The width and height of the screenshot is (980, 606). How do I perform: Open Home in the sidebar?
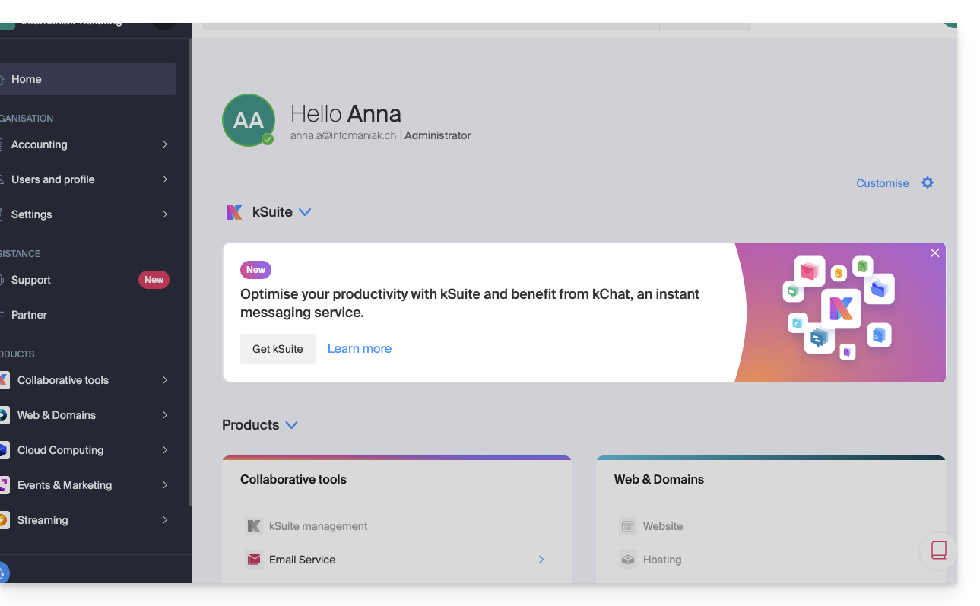(x=27, y=79)
